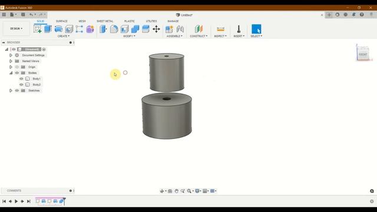Image resolution: width=377 pixels, height=212 pixels.
Task: Select the Revolve tool
Action: click(58, 29)
